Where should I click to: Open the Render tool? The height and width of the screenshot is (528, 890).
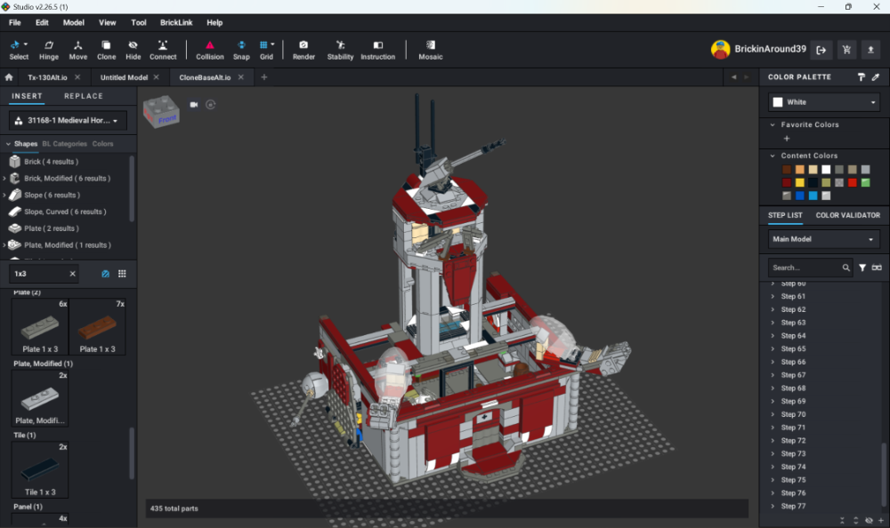coord(303,50)
